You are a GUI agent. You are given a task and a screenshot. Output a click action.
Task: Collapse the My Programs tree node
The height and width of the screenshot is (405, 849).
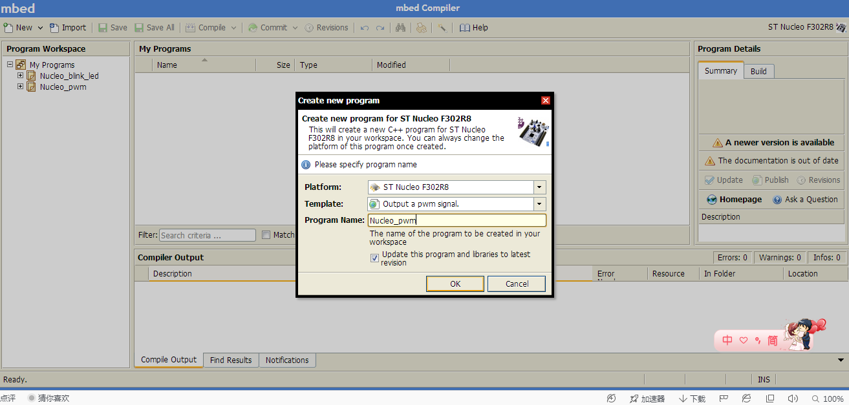10,65
